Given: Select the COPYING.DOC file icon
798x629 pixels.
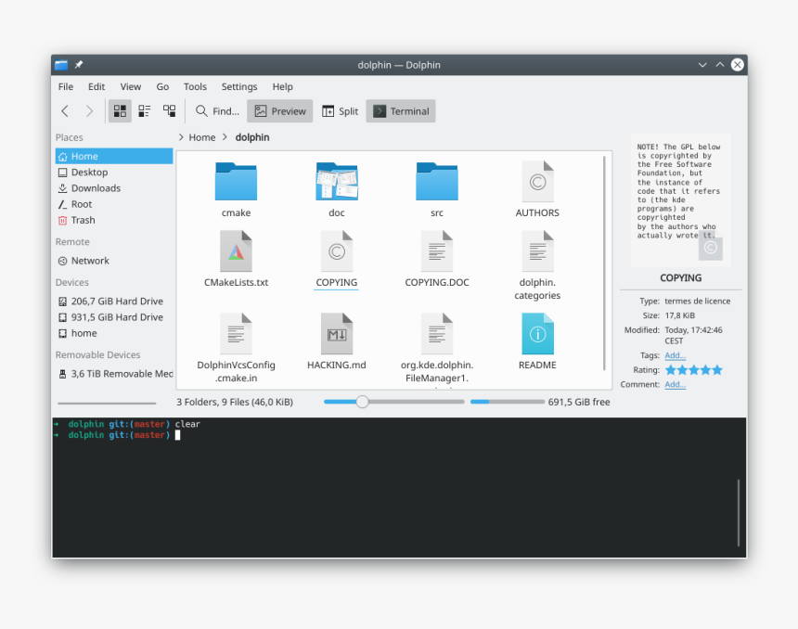Looking at the screenshot, I should 437,250.
